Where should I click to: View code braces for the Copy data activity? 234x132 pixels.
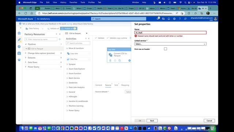(115, 60)
